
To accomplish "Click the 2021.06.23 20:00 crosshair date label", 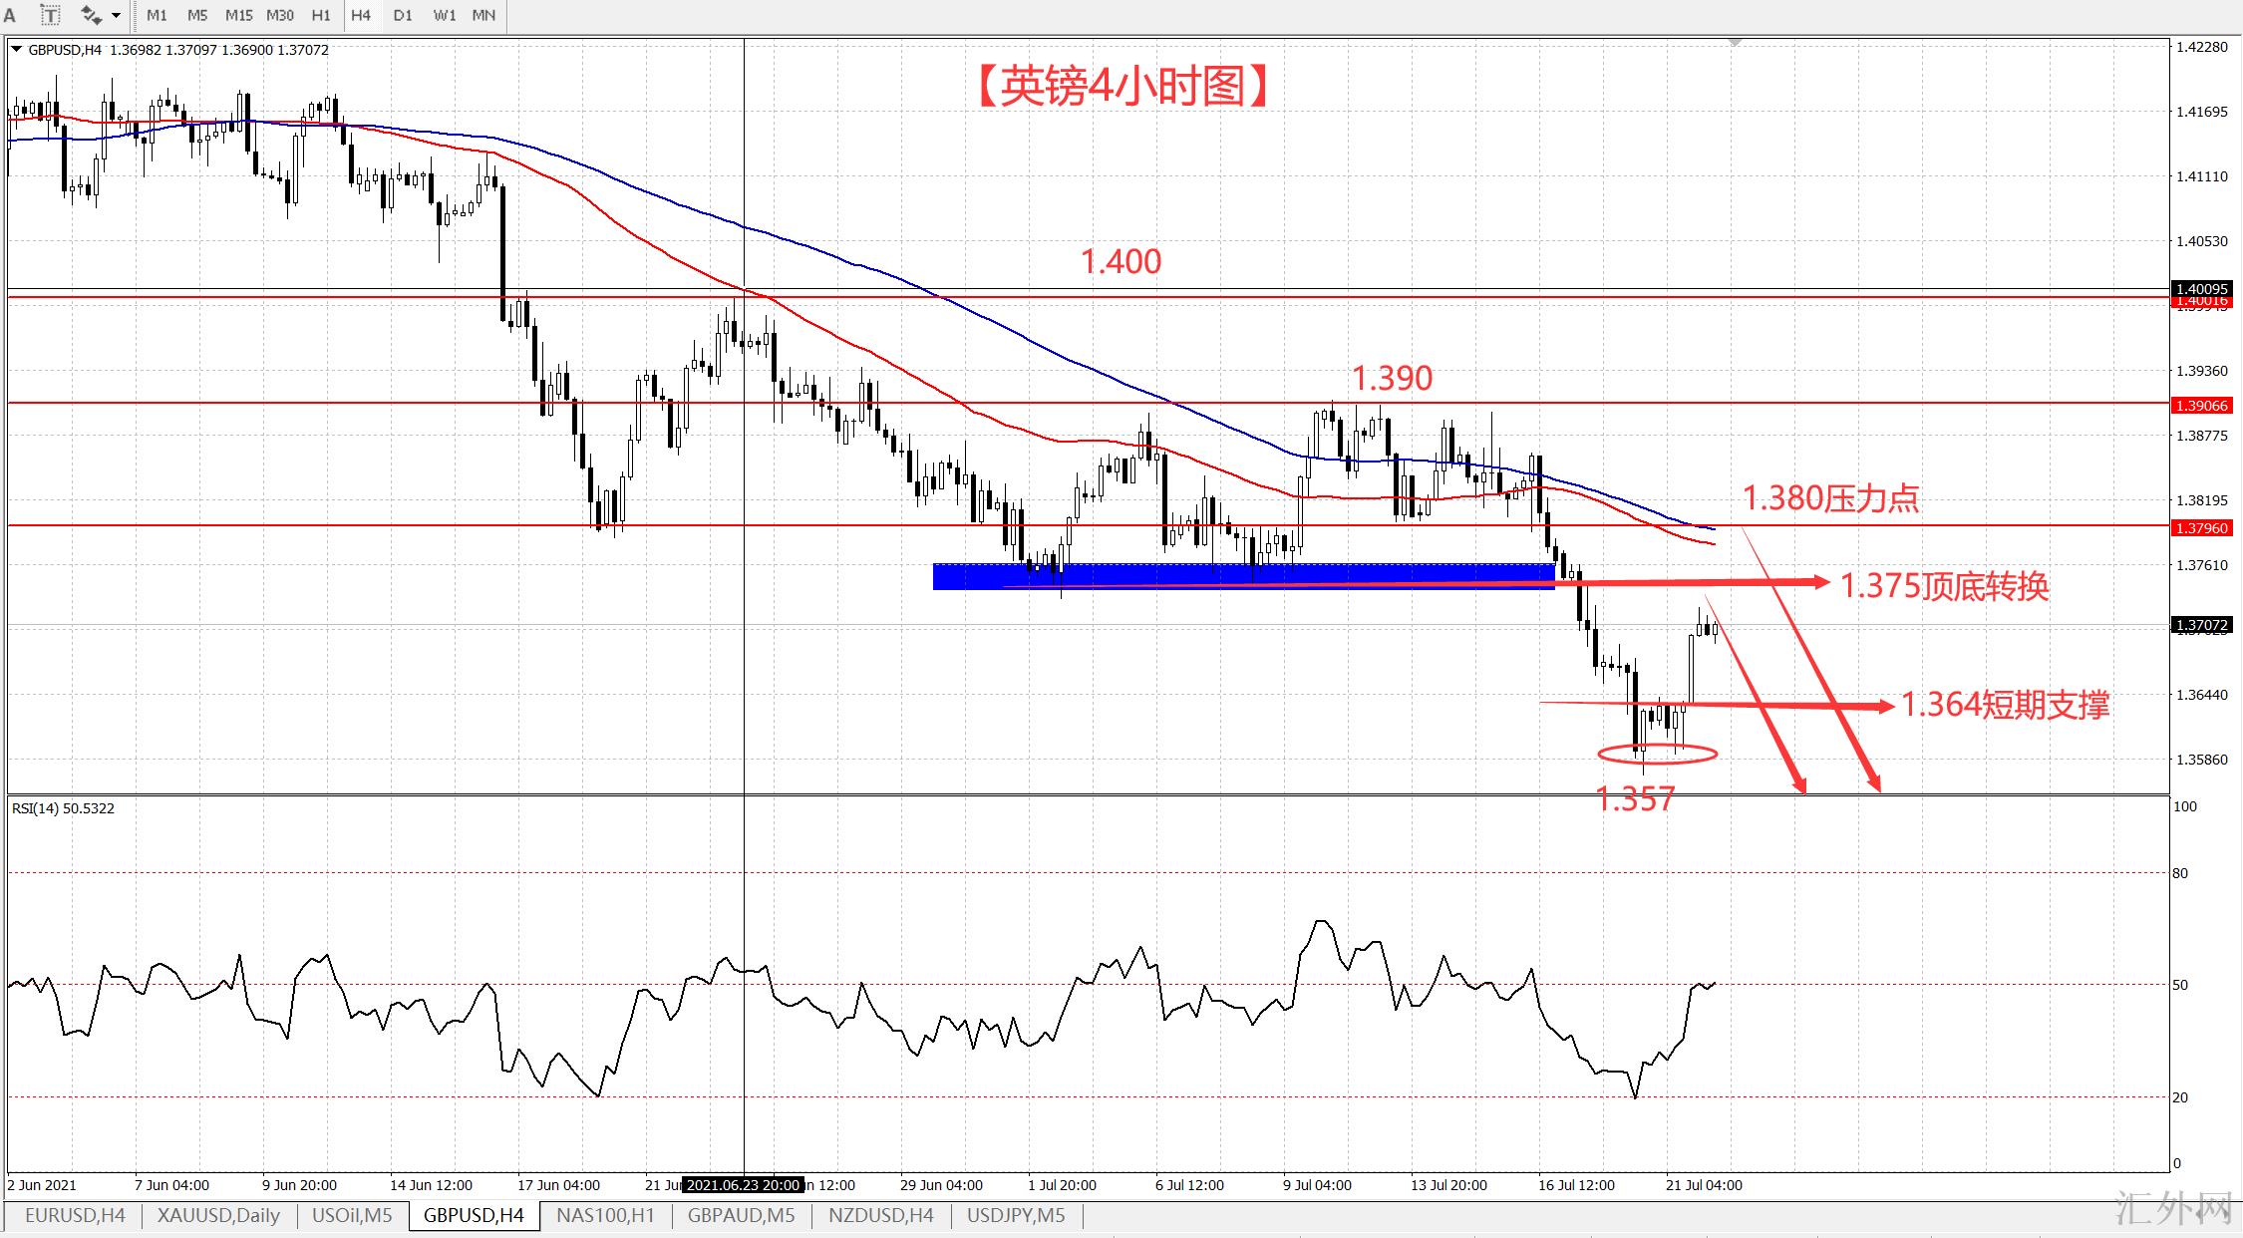I will click(743, 1185).
